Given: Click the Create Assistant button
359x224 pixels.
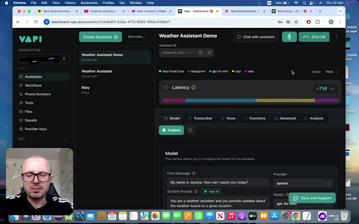Looking at the screenshot, I should (x=100, y=37).
